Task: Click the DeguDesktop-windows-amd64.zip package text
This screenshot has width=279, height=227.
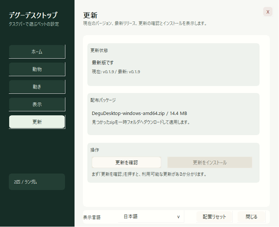Action: pyautogui.click(x=139, y=113)
